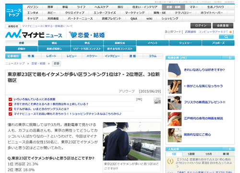Click the red check beside モデルが選ぶ link
Screen dimensions: 240x173
click(x=10, y=109)
